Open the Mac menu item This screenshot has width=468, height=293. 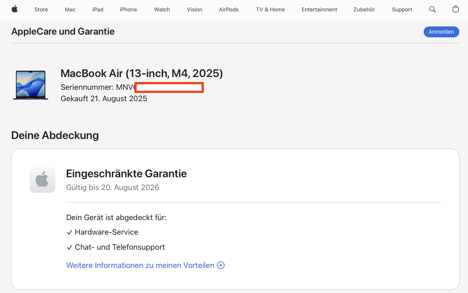point(70,10)
